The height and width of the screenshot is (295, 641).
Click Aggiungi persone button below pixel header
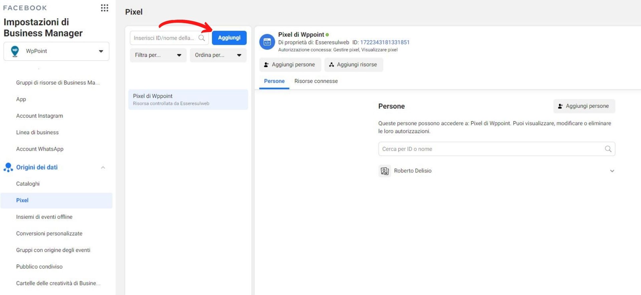[x=290, y=64]
